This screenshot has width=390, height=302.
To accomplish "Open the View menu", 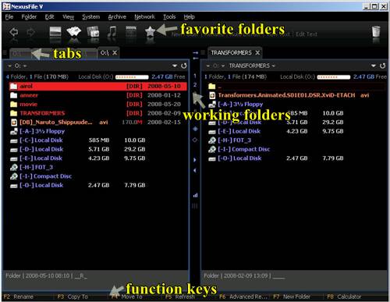I will tap(68, 17).
